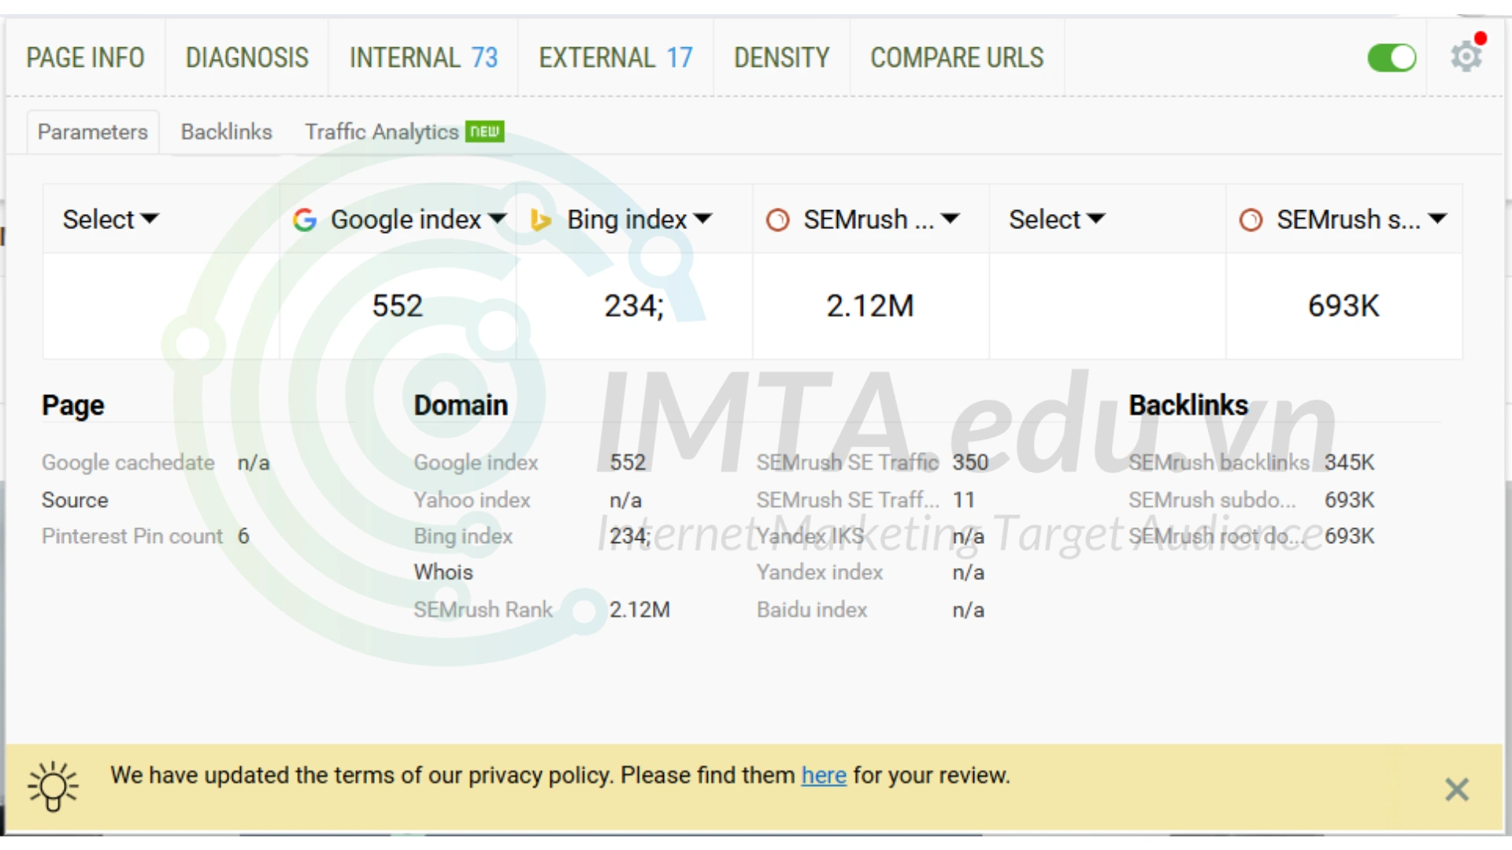Click the SEMrush root do... label
The image size is (1512, 850).
click(1217, 536)
